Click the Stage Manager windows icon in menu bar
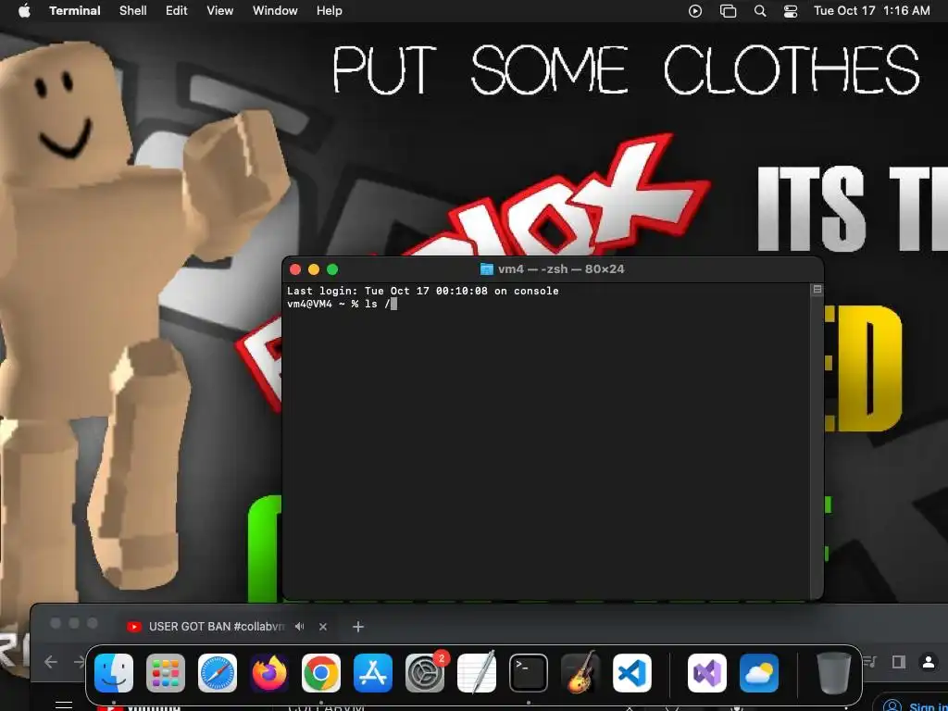948x711 pixels. (x=728, y=11)
